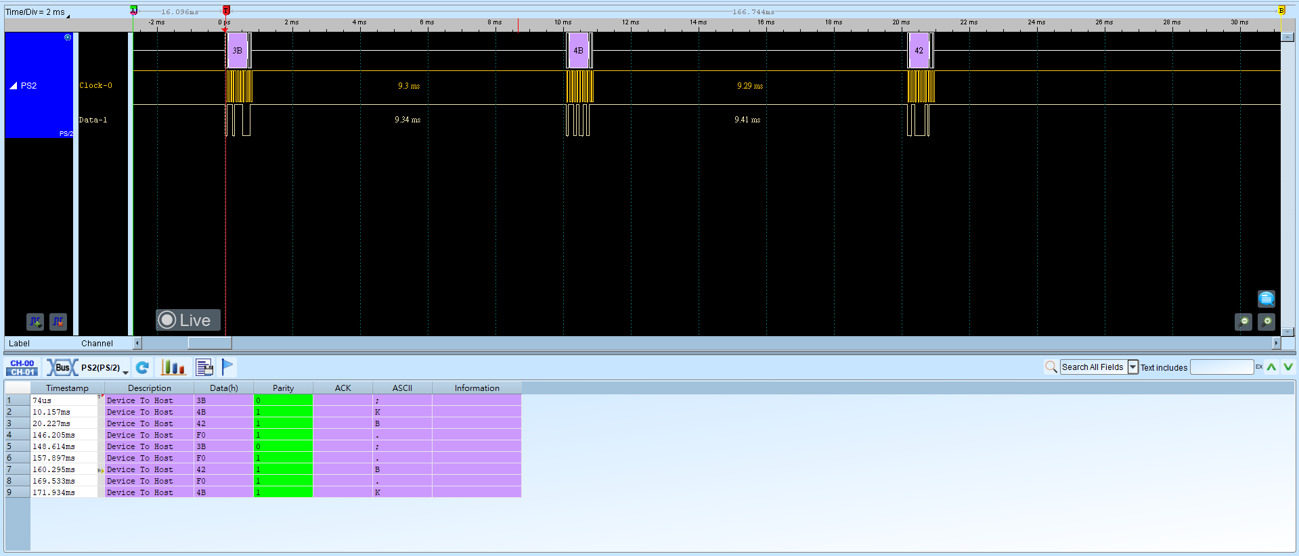
Task: Click the add channel icon
Action: pyautogui.click(x=35, y=322)
